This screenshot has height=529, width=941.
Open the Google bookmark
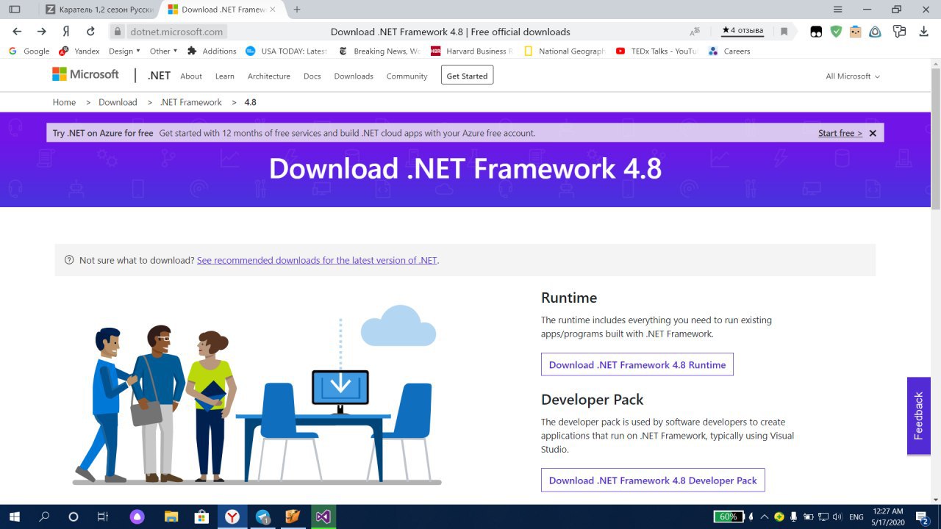click(x=29, y=51)
